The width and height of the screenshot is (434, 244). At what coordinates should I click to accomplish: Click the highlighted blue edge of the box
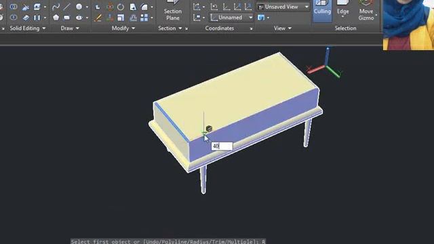[172, 122]
